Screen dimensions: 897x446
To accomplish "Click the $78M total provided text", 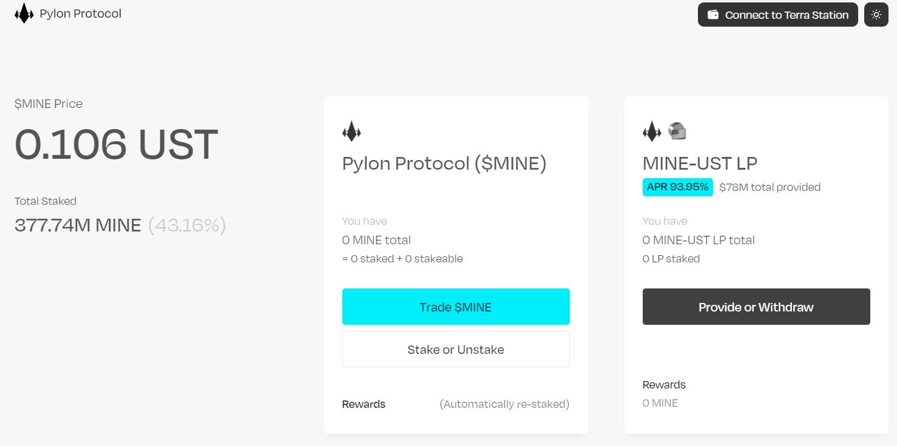I will (770, 187).
